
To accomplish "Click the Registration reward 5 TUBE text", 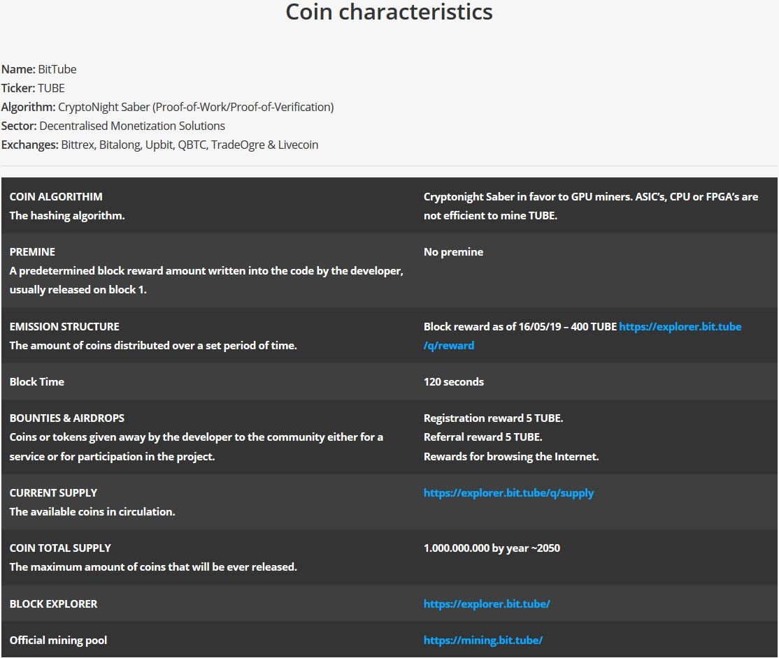I will [493, 418].
